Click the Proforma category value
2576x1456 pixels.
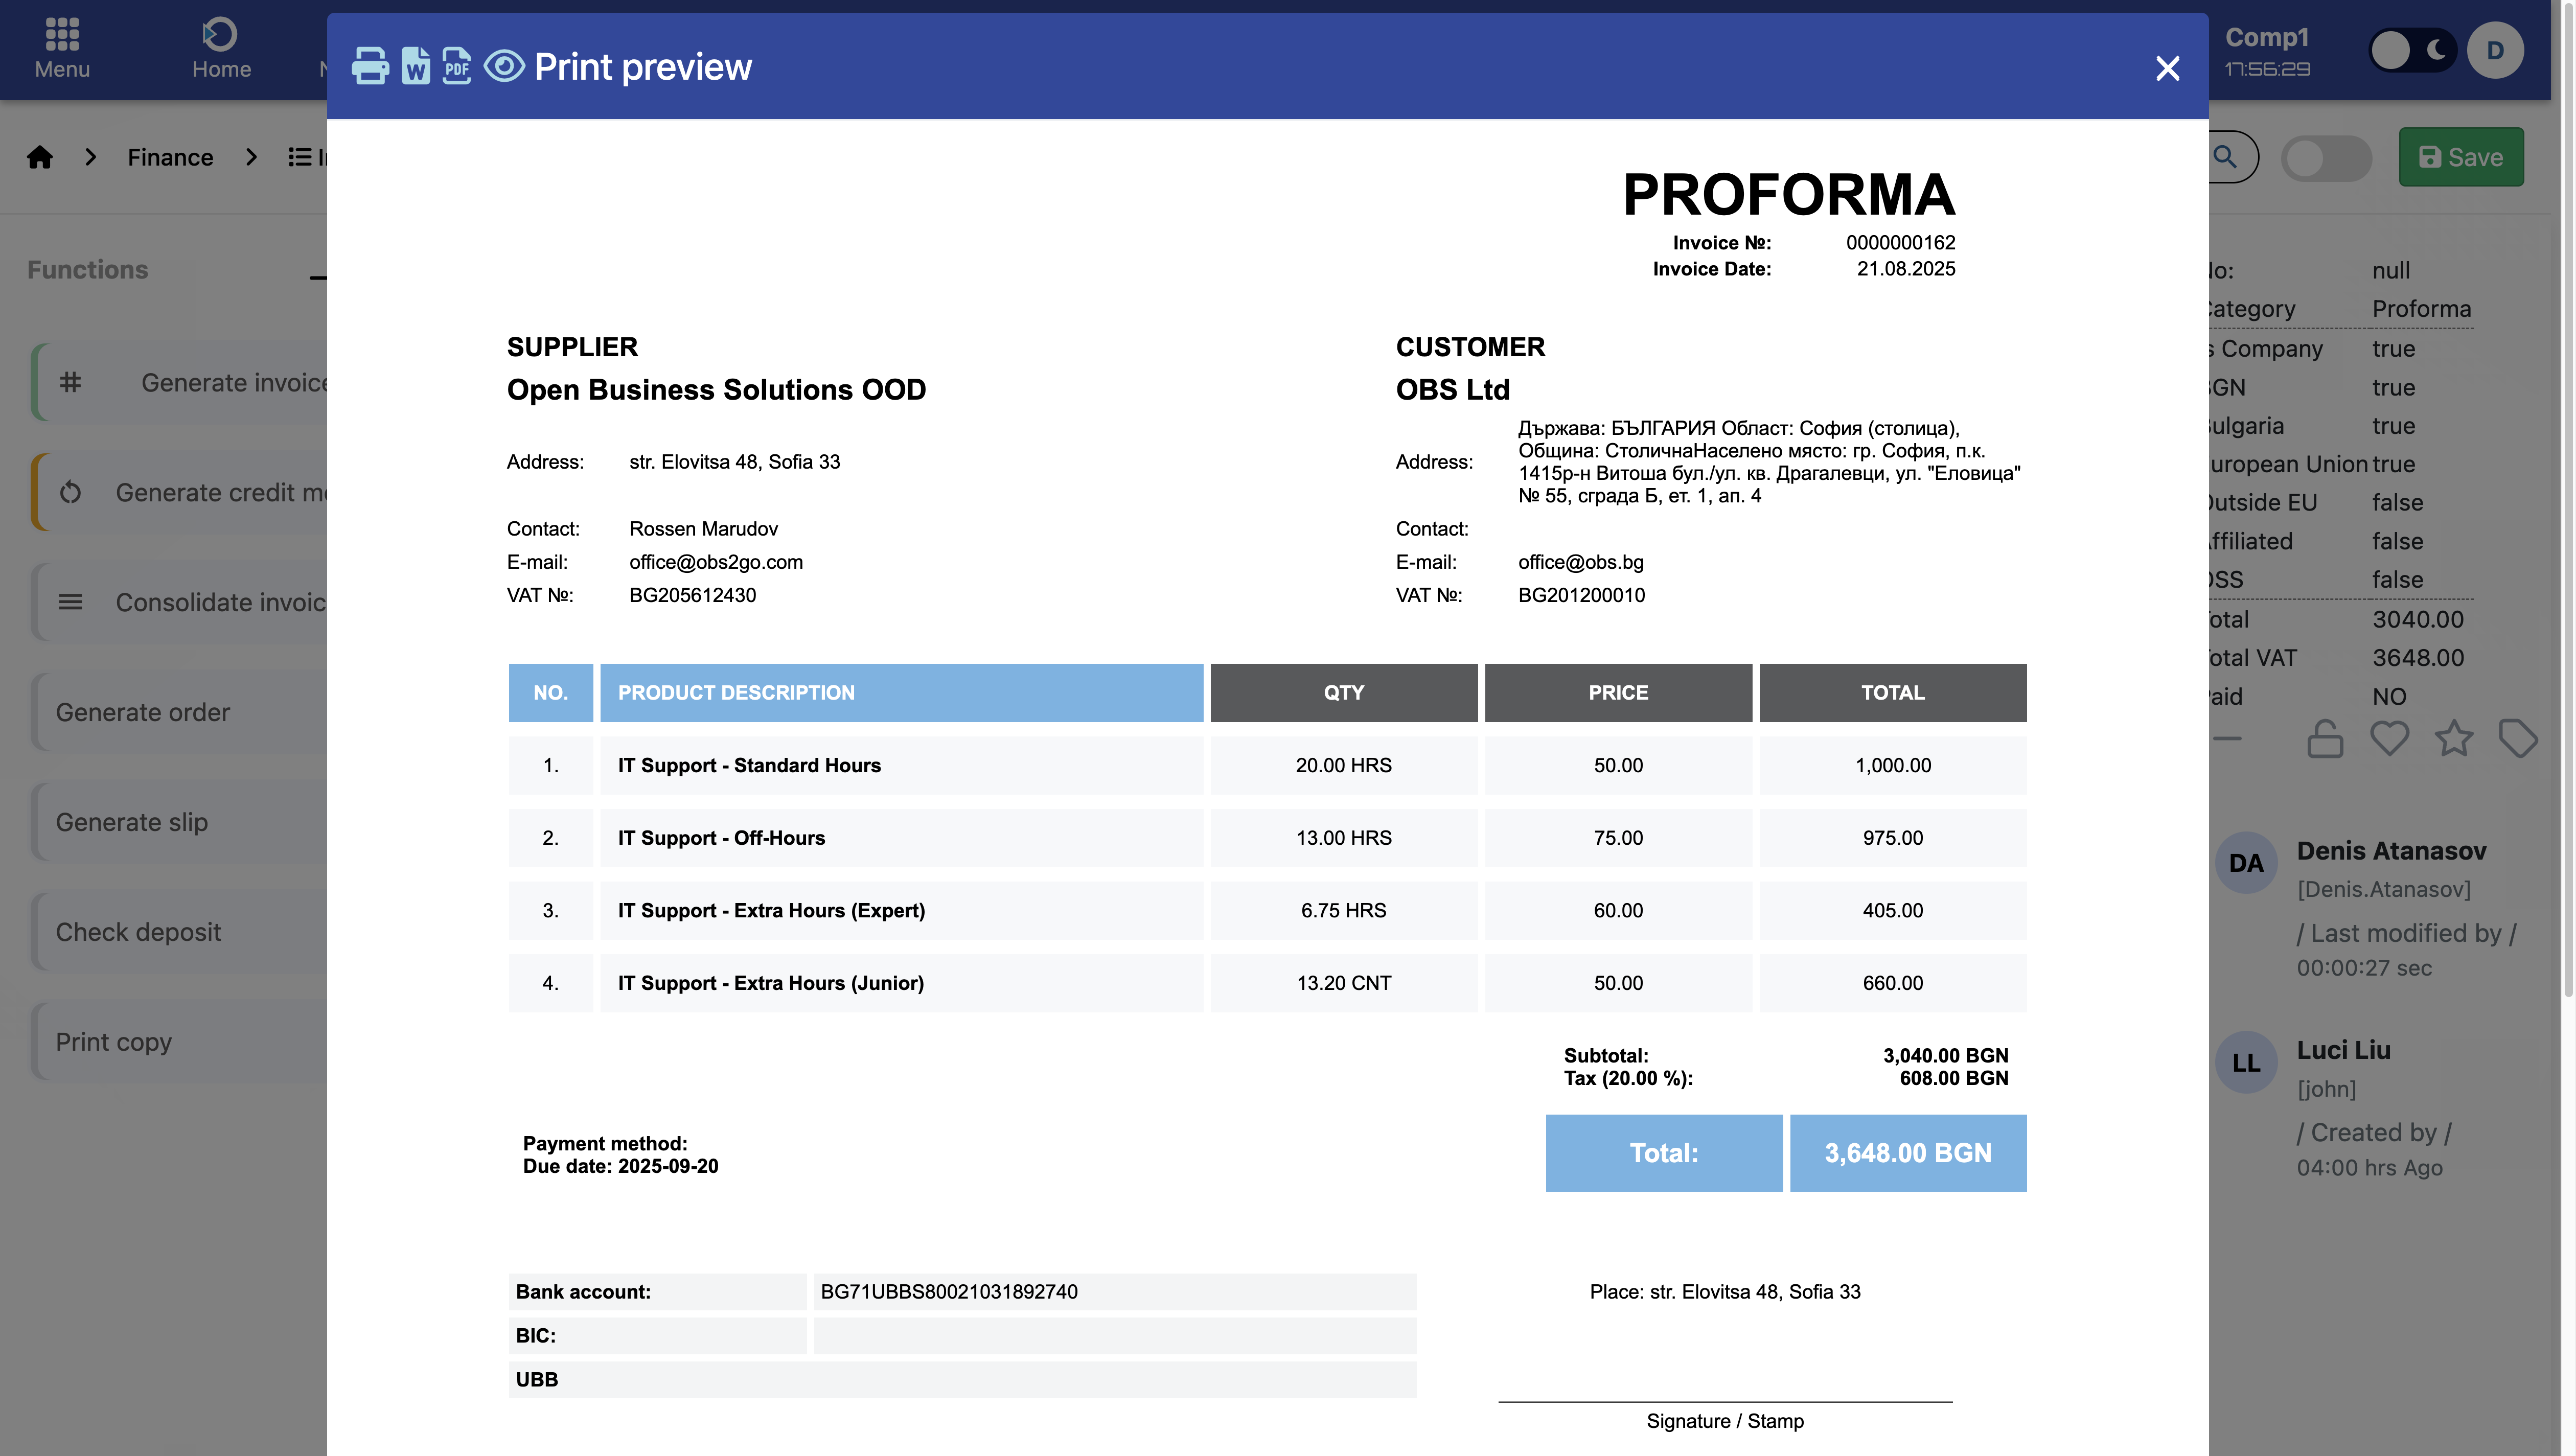pos(2421,309)
